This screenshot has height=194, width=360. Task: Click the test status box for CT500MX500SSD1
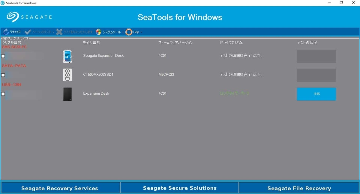click(x=316, y=75)
